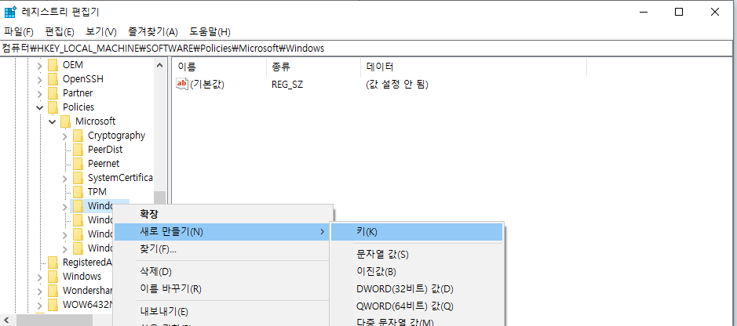Click the tree pane scroll-up arrow
This screenshot has width=737, height=326.
tap(160, 65)
